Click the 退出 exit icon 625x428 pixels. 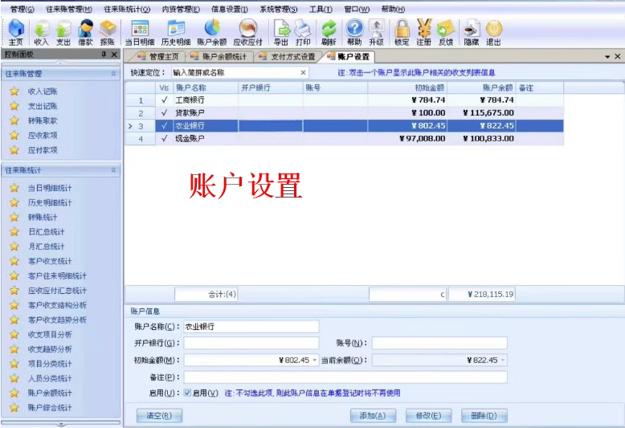pyautogui.click(x=493, y=33)
